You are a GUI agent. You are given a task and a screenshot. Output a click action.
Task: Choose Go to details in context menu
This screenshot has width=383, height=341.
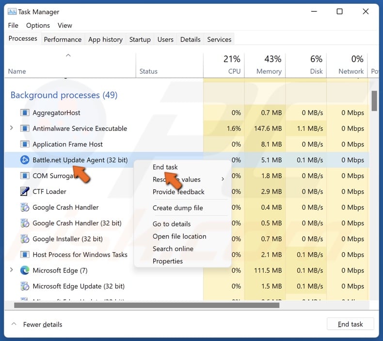(172, 224)
